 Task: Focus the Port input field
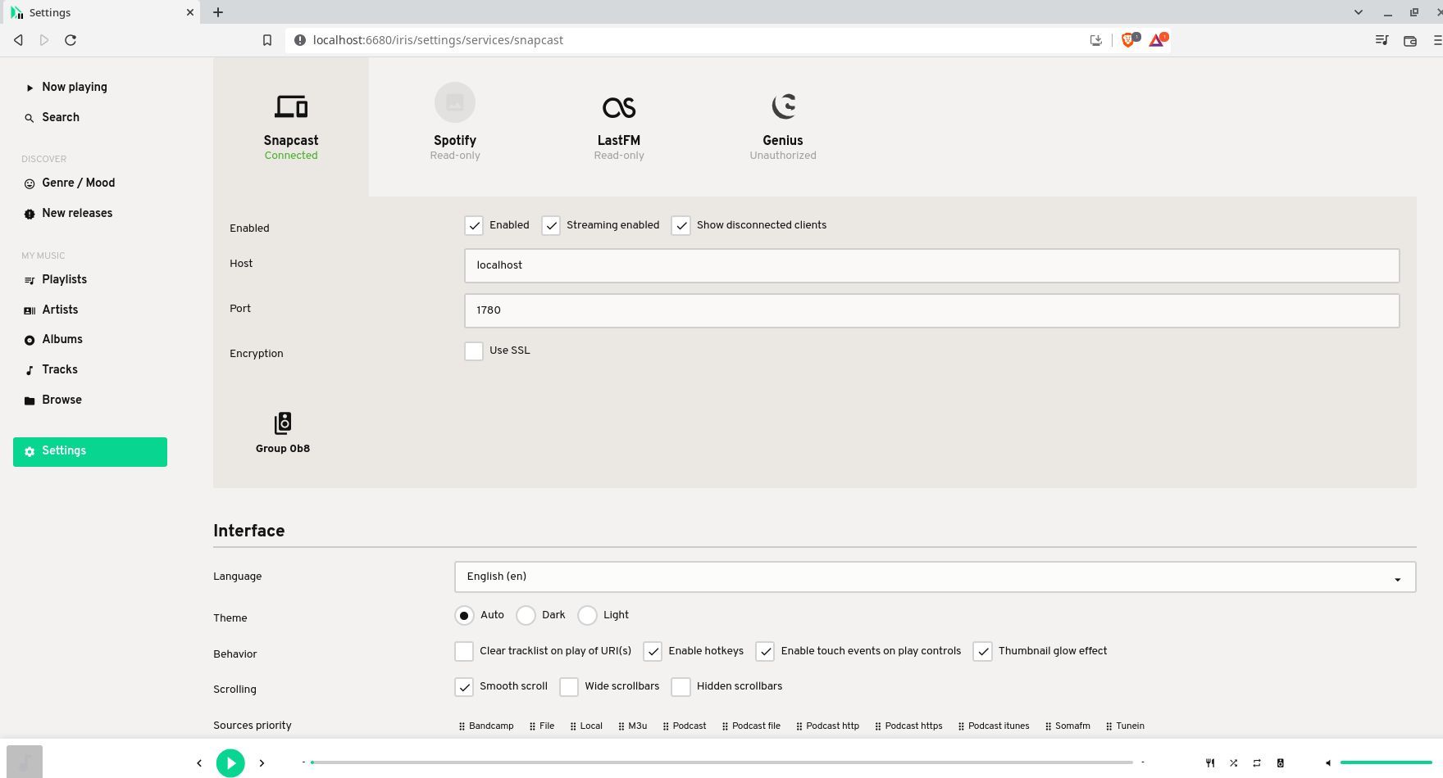931,310
